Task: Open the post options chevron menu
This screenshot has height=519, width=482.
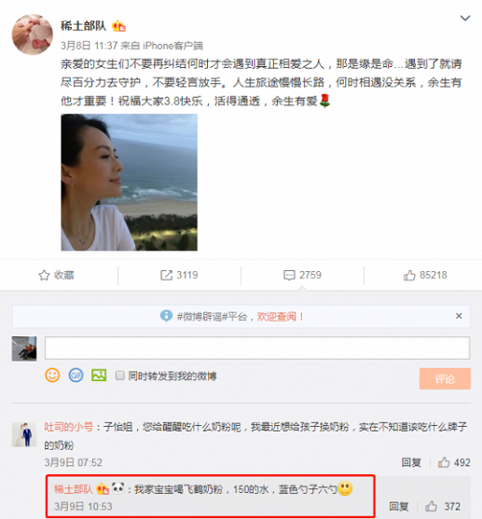Action: 465,19
